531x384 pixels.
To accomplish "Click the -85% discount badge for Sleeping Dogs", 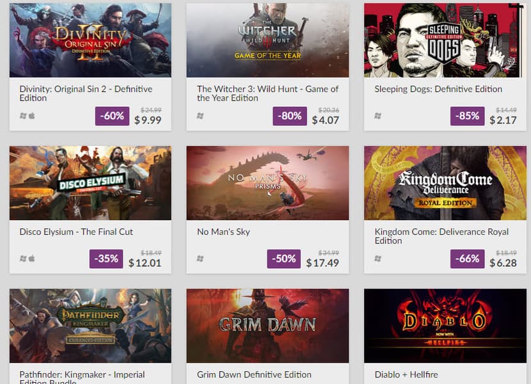I will click(467, 116).
